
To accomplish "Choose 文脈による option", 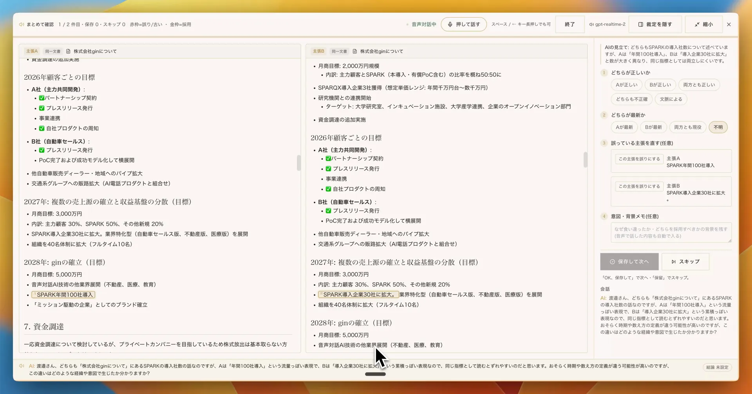I will [x=671, y=99].
